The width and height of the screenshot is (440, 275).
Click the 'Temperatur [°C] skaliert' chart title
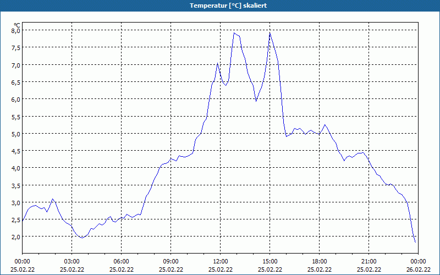pos(228,5)
